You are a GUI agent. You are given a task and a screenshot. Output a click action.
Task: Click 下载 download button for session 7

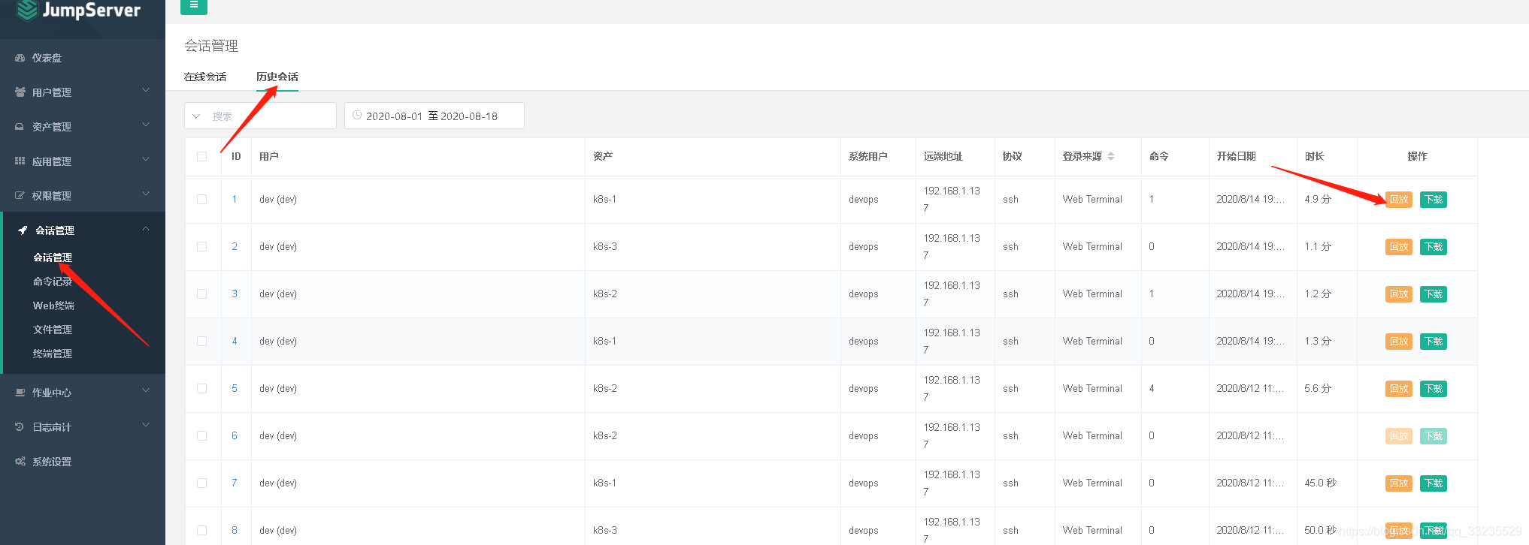pos(1434,483)
